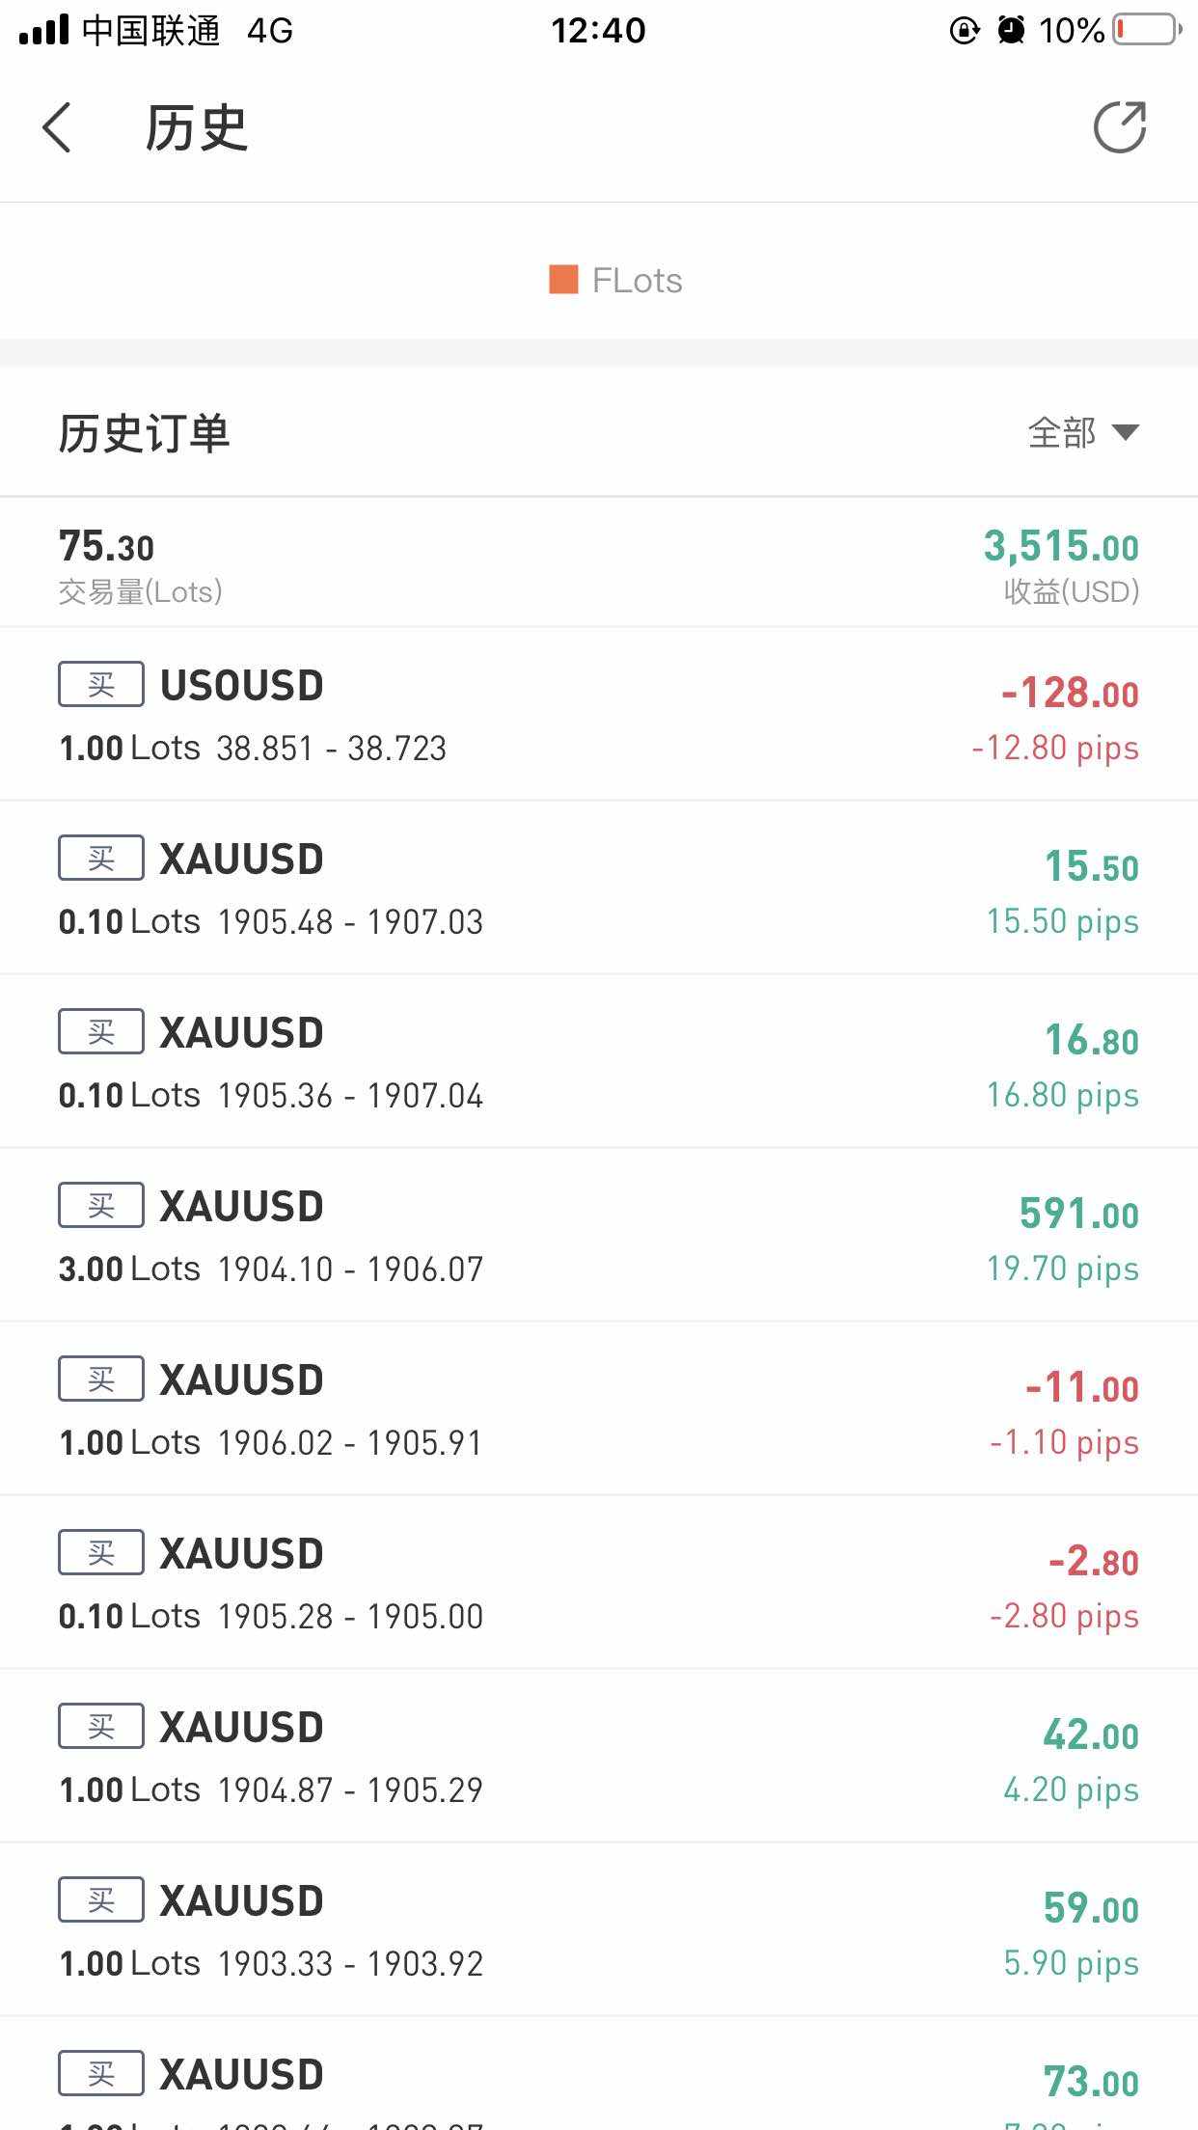Click the orange FLots legend swatch

point(563,280)
